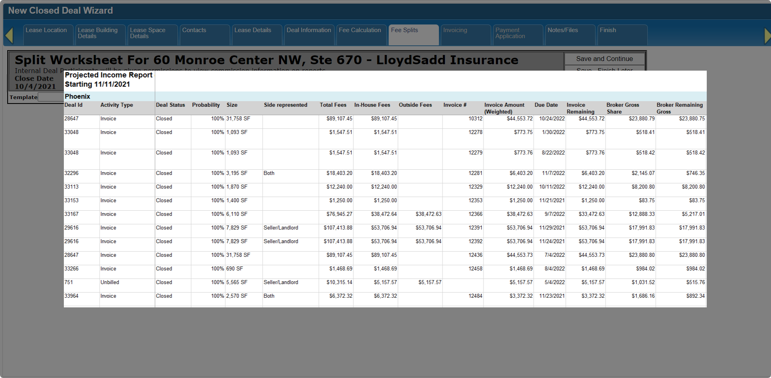This screenshot has height=378, width=771.
Task: Select Deal Id 33167 in the report
Action: pyautogui.click(x=71, y=214)
